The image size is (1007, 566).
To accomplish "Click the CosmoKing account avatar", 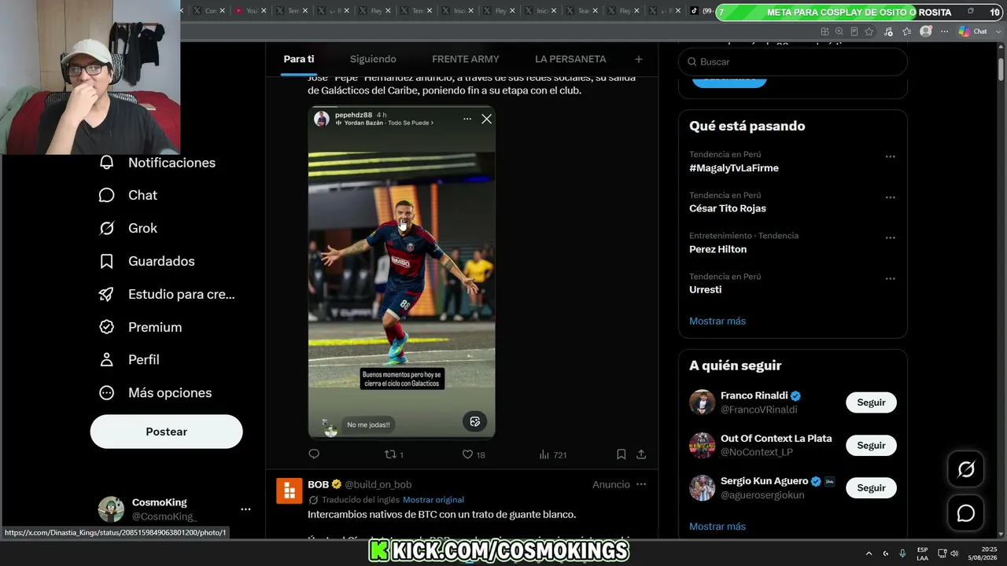I will (x=111, y=509).
